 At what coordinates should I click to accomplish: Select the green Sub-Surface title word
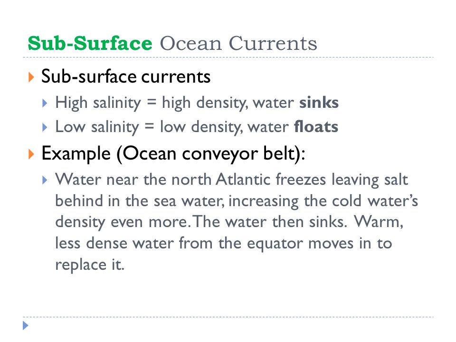90,43
